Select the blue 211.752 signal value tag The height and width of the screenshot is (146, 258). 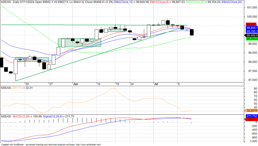[252, 116]
